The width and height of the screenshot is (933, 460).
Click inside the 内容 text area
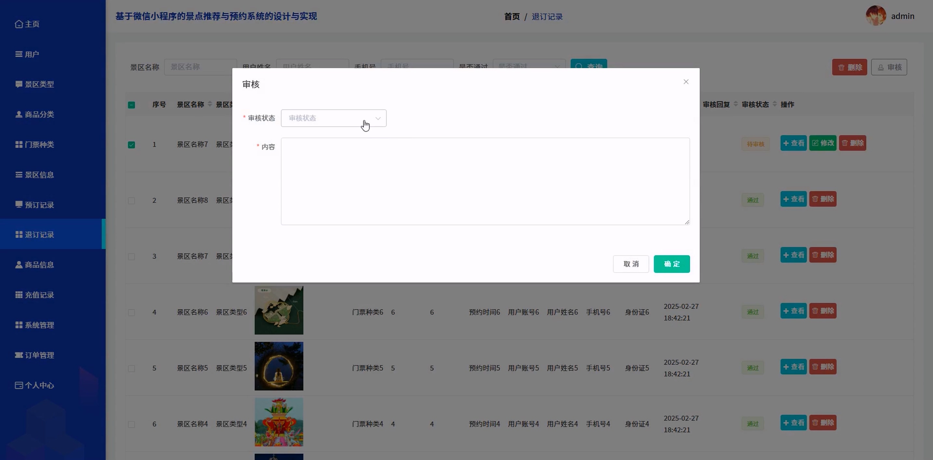point(485,181)
